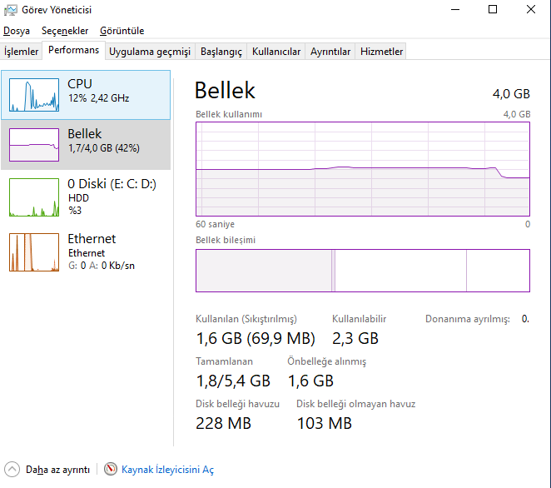Click the Bellek kullanımı graph

tap(362, 169)
